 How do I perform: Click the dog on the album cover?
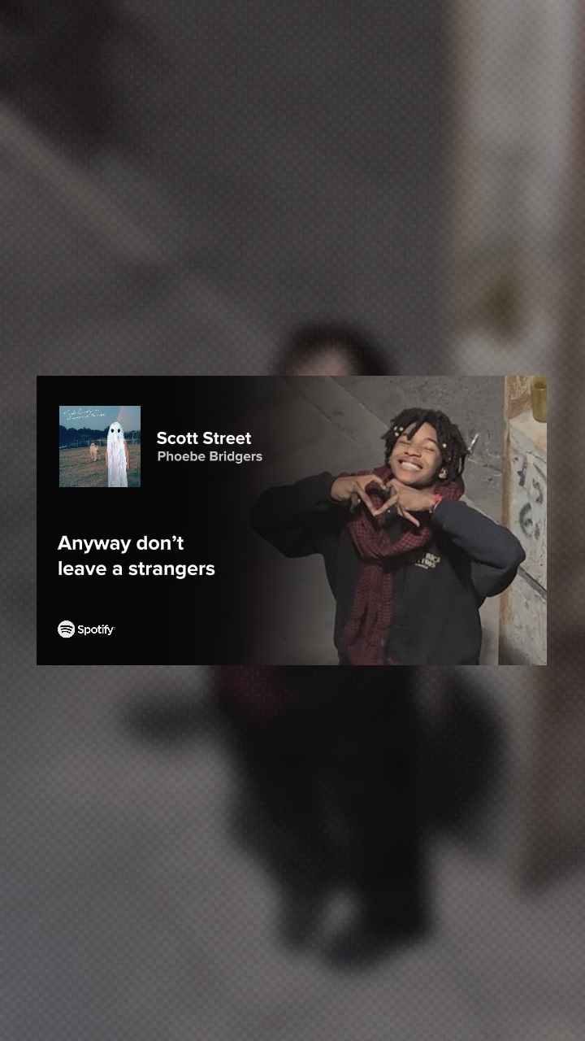point(94,451)
